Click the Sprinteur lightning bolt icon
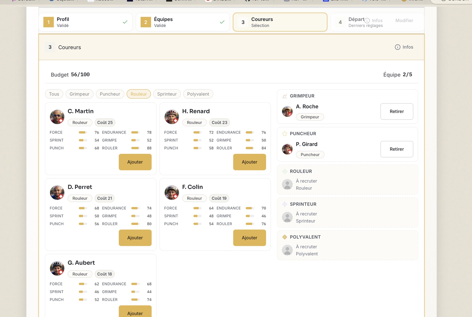This screenshot has height=317, width=472. tap(285, 204)
